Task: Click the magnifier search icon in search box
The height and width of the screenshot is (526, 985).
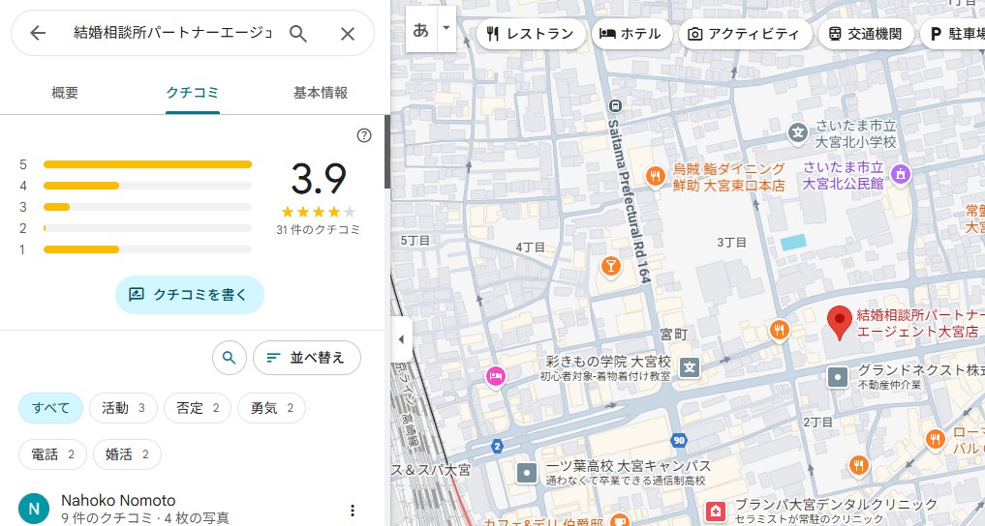Action: pyautogui.click(x=298, y=34)
